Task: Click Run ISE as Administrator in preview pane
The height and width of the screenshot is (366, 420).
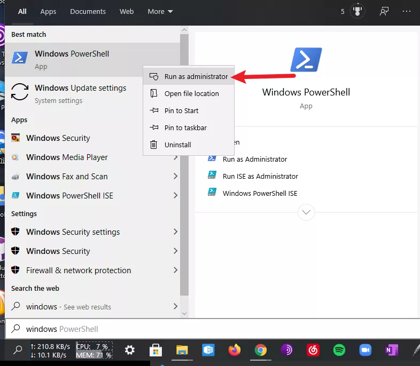Action: pos(260,177)
